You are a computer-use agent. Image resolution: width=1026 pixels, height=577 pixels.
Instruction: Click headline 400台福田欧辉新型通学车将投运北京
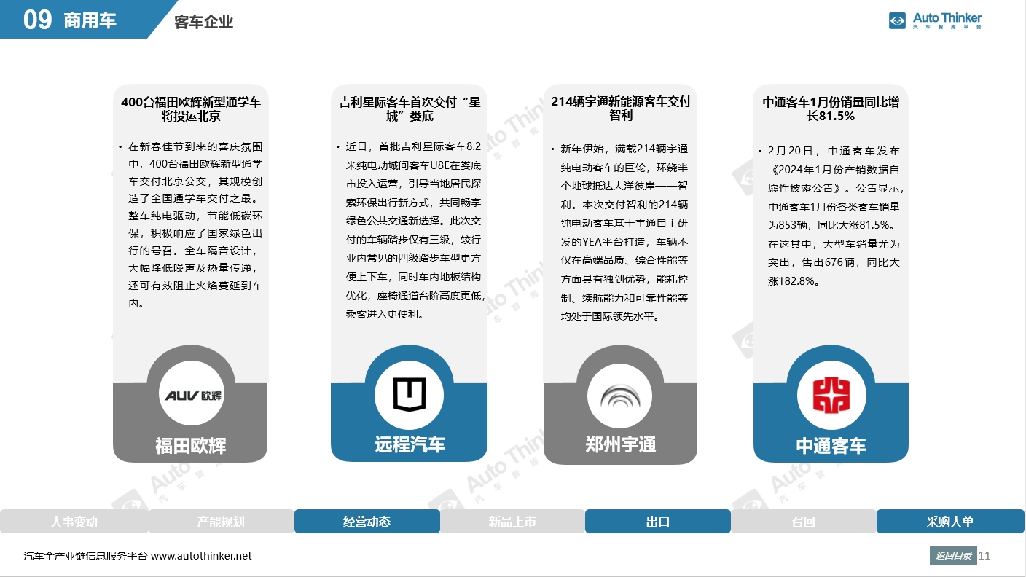(x=191, y=109)
